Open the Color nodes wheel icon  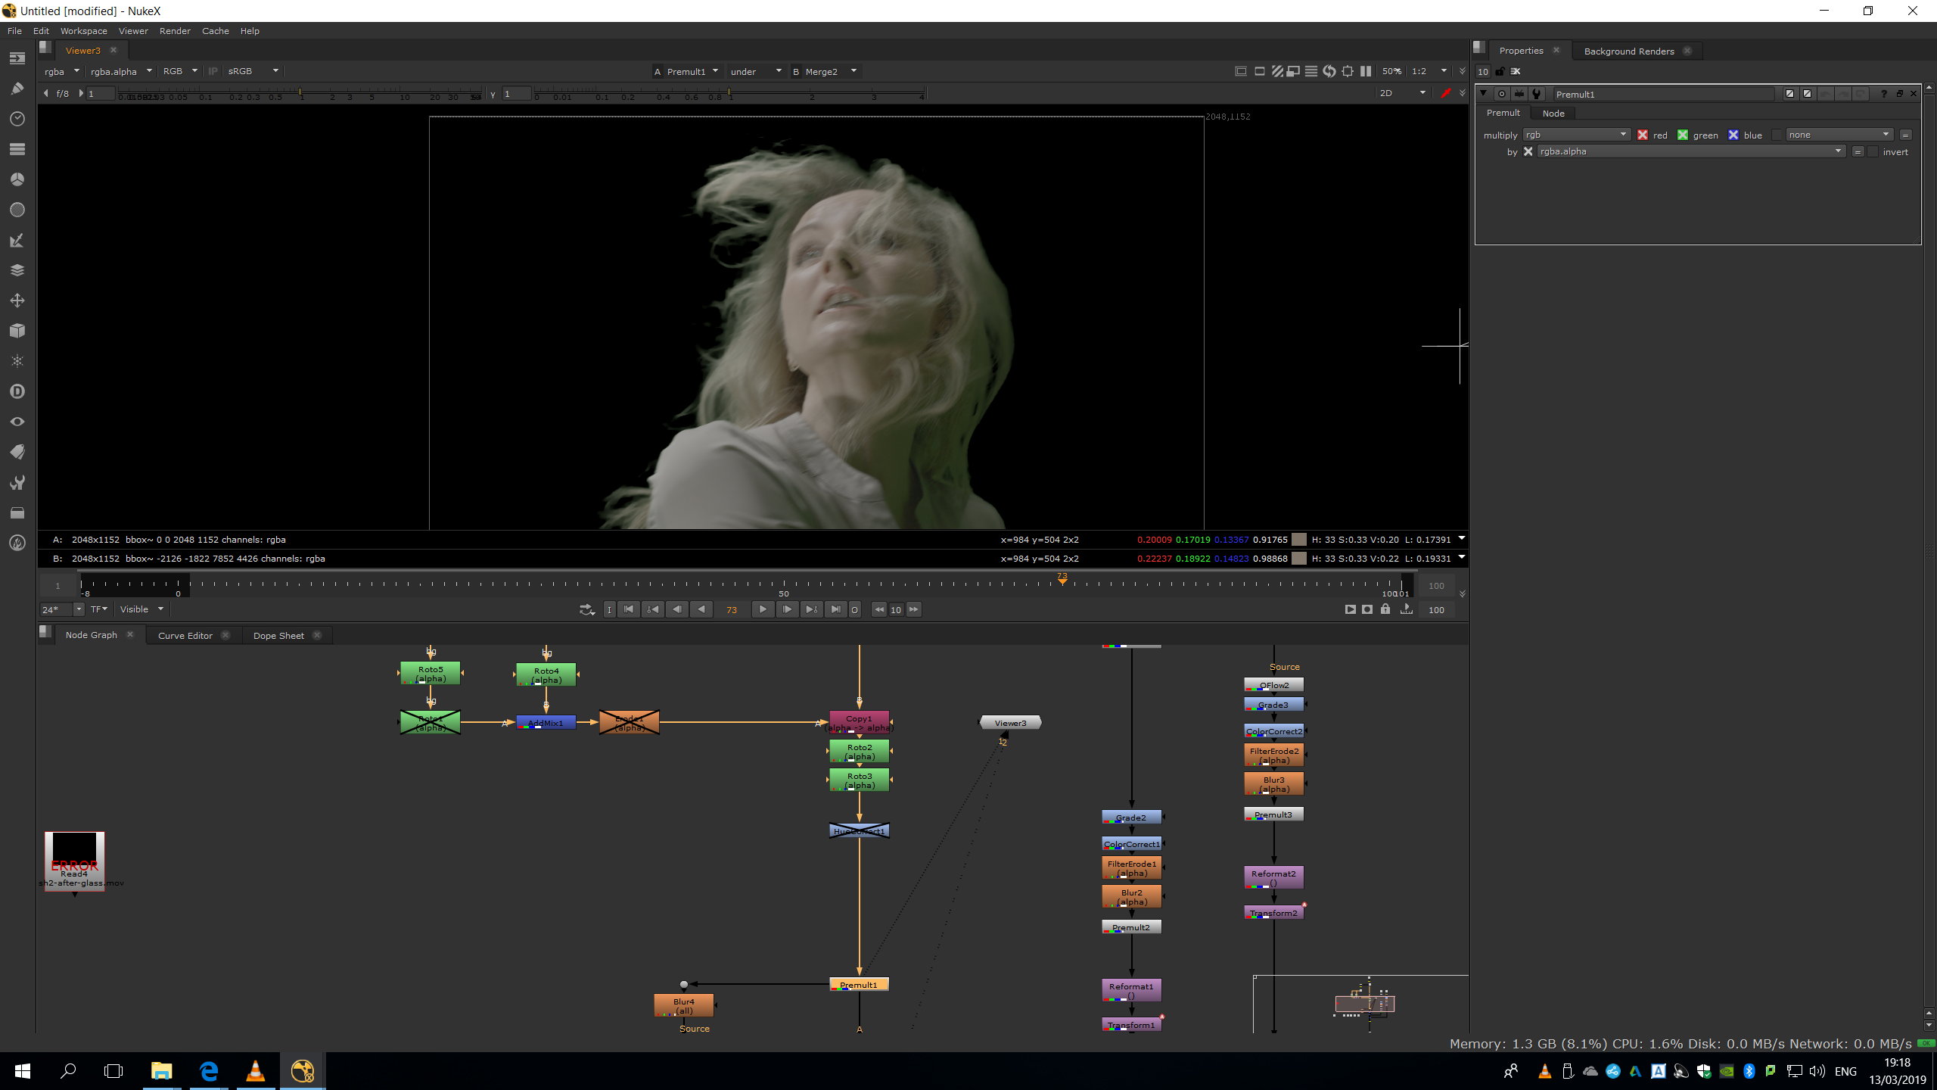tap(17, 179)
